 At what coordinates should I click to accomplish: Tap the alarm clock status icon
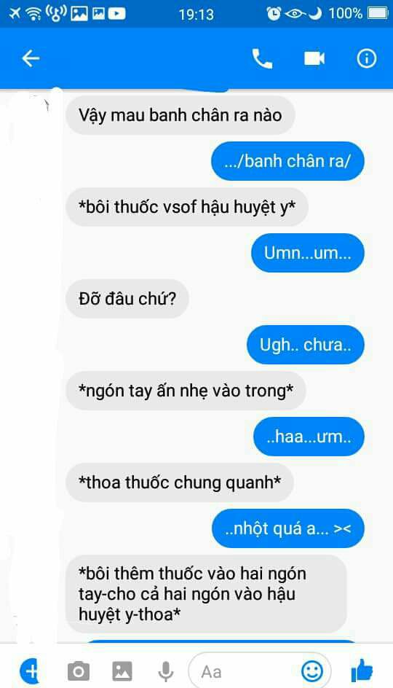click(274, 14)
